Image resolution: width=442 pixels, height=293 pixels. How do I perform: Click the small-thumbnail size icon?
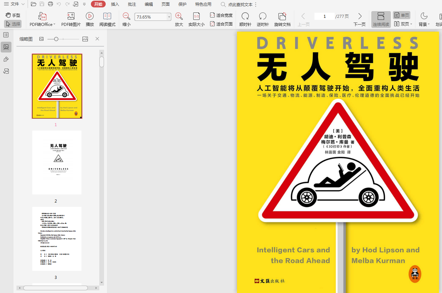click(41, 39)
